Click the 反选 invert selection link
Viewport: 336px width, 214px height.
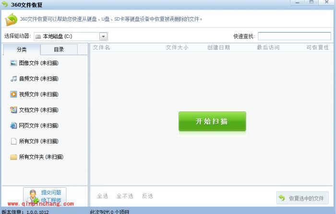148,196
